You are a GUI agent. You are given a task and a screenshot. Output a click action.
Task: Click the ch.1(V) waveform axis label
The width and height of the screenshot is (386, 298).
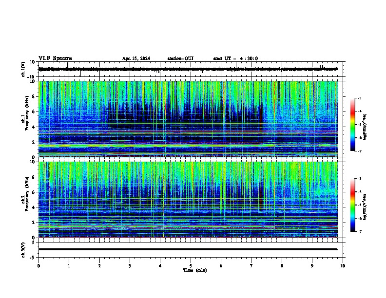[23, 69]
